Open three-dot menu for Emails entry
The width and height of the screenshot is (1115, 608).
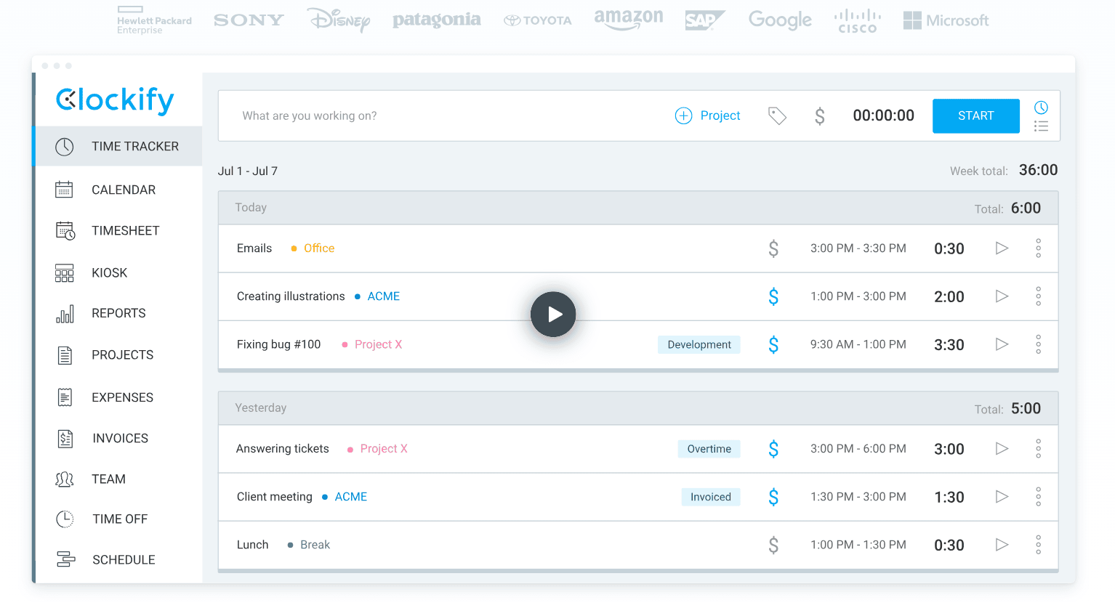coord(1038,248)
